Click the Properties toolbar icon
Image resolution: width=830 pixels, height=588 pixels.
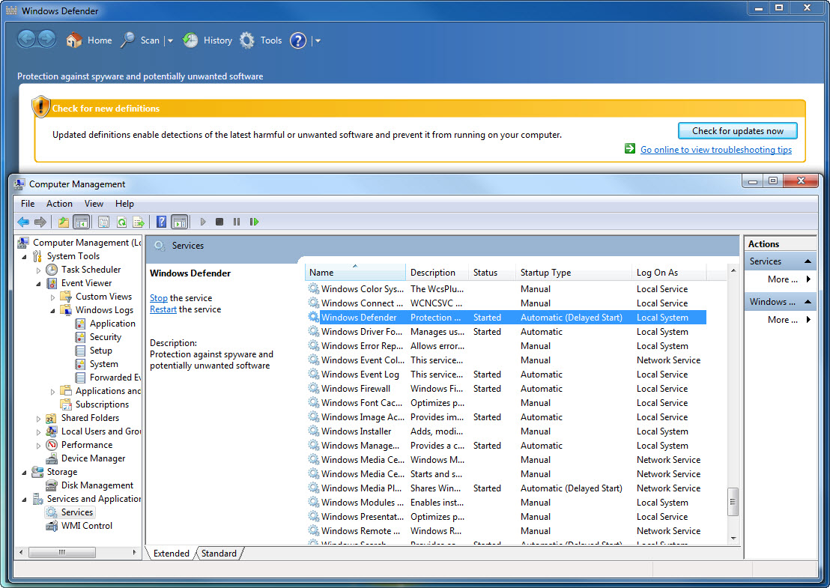point(103,222)
